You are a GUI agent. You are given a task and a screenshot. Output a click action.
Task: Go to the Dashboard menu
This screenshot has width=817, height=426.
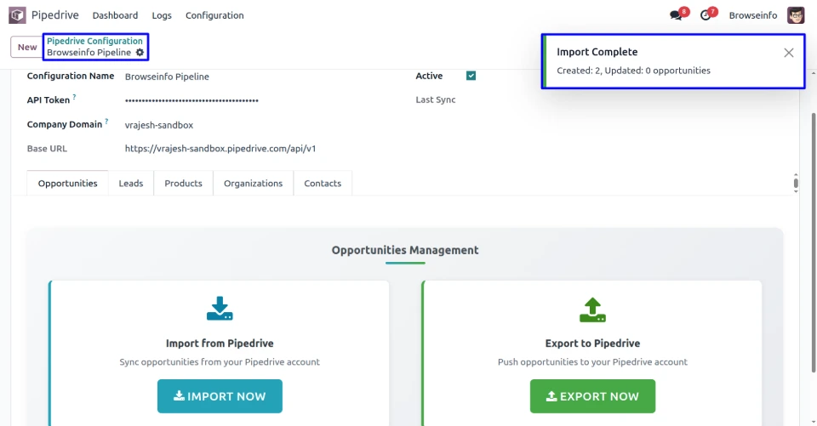click(x=115, y=15)
